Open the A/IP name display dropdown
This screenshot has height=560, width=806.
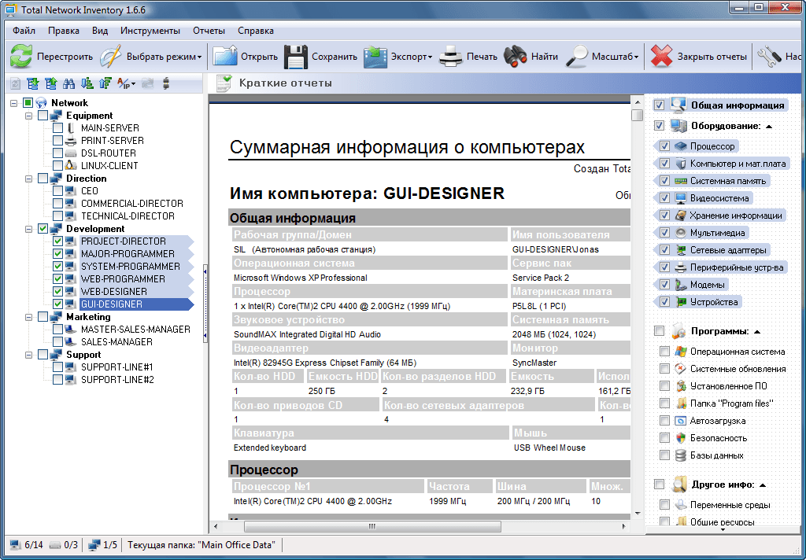coord(127,83)
